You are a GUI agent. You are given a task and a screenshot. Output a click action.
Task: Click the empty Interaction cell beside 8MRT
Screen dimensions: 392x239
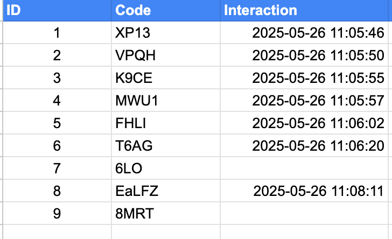306,214
